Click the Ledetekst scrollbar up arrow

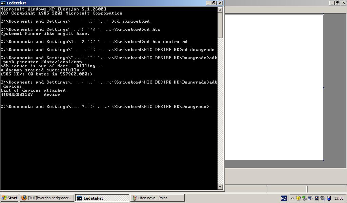220,10
